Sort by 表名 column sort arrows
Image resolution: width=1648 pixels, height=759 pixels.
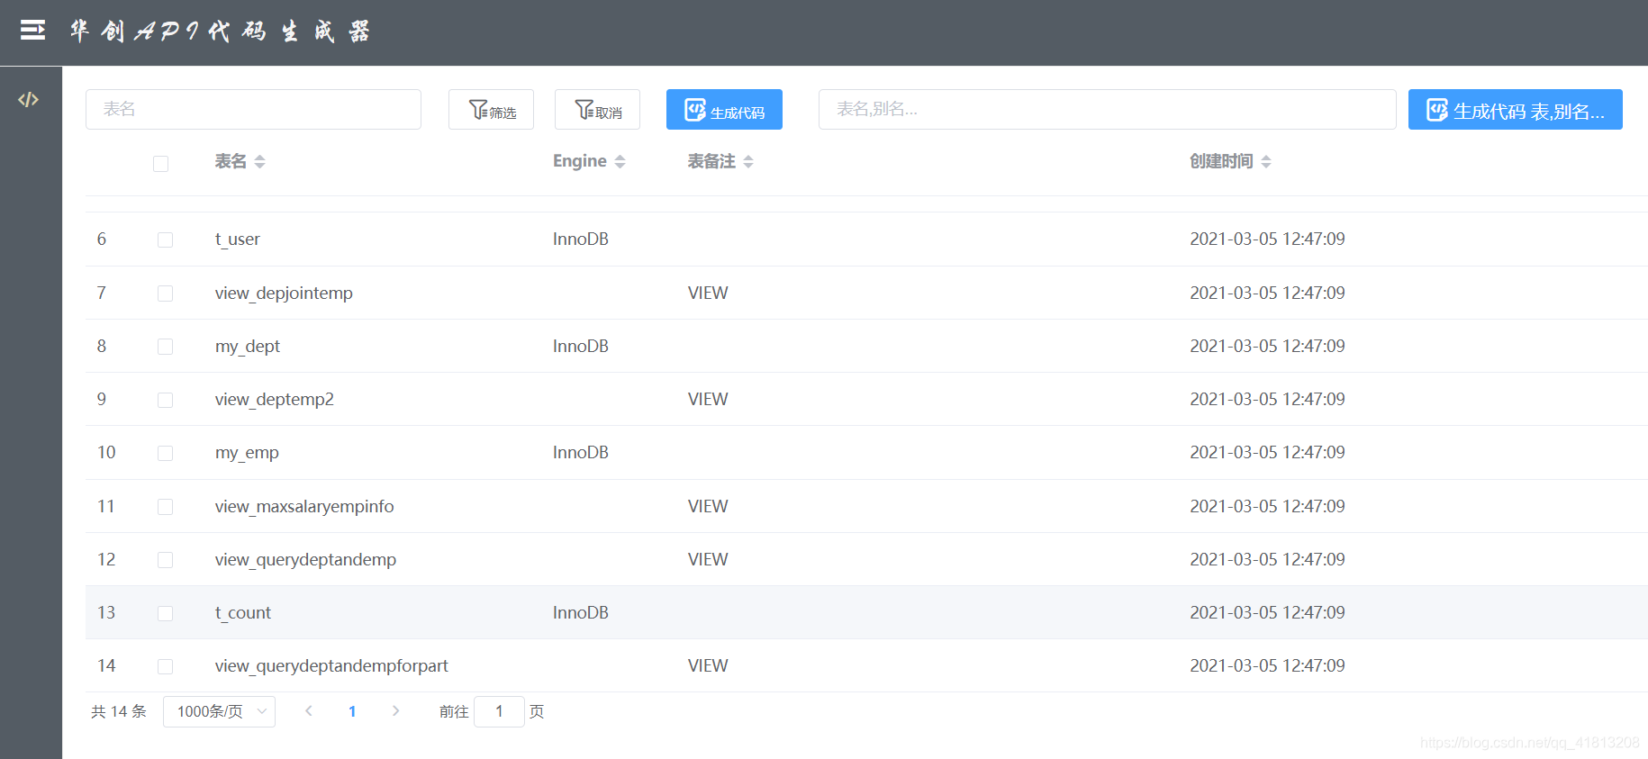pos(260,161)
